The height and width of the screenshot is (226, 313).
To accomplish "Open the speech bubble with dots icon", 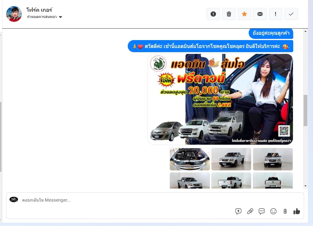I will coord(262,211).
